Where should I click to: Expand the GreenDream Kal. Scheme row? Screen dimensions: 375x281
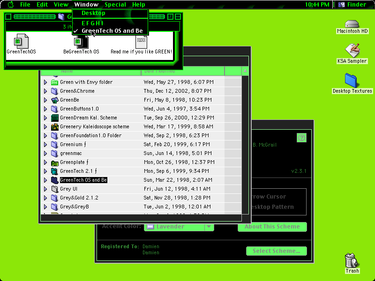45,118
